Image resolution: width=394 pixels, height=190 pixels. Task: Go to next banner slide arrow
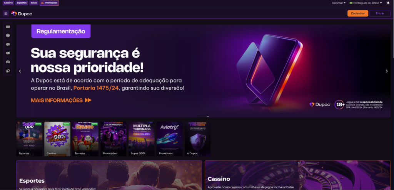coord(387,71)
